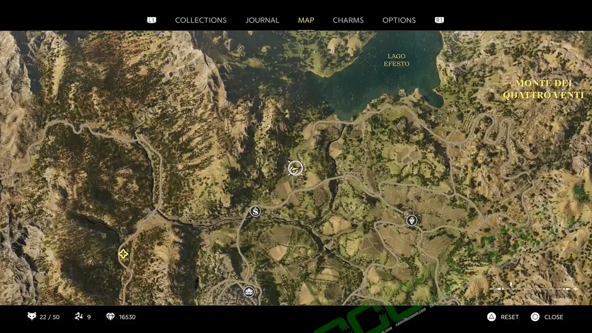Click the dollar sign map marker
The height and width of the screenshot is (333, 592).
255,211
